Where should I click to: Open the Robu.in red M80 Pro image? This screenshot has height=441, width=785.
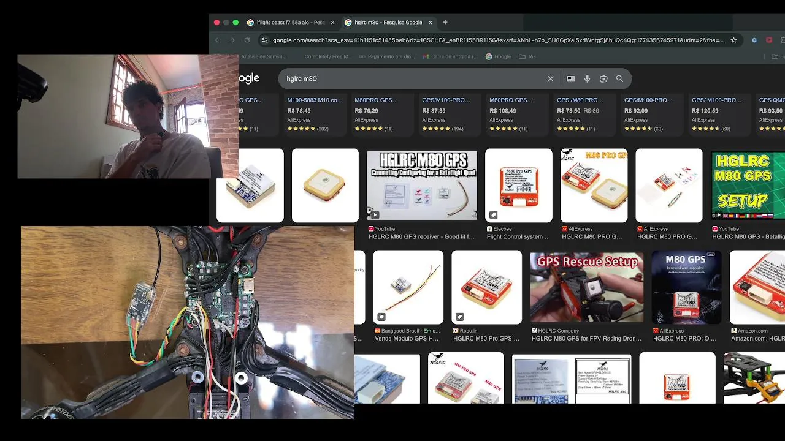pyautogui.click(x=487, y=287)
